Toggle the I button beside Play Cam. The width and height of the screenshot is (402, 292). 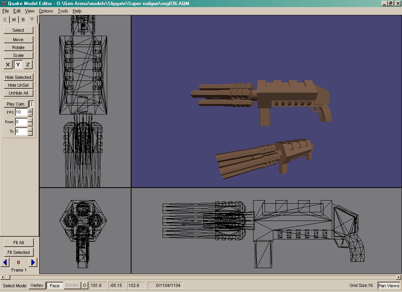[31, 104]
